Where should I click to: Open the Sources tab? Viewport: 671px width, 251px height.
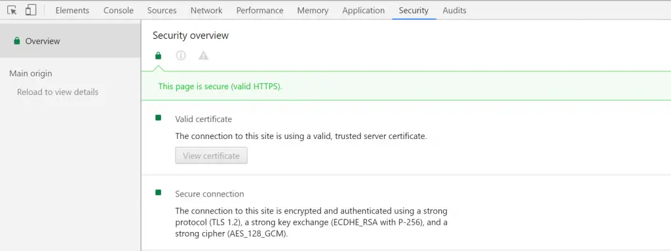coord(162,10)
